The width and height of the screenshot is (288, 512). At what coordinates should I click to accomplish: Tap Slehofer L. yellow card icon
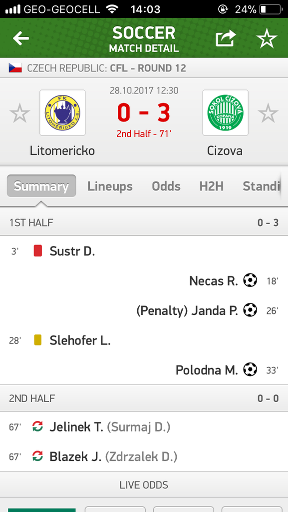[38, 340]
